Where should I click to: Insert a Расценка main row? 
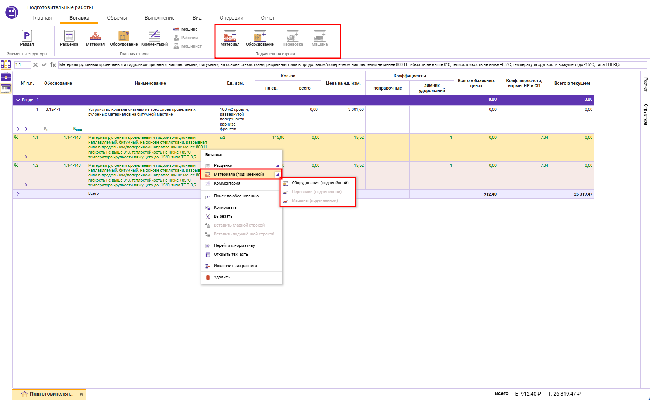click(x=69, y=38)
